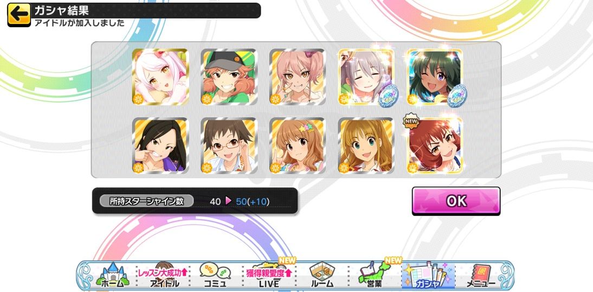Select the ガシャ tab in bottom bar

(427, 275)
